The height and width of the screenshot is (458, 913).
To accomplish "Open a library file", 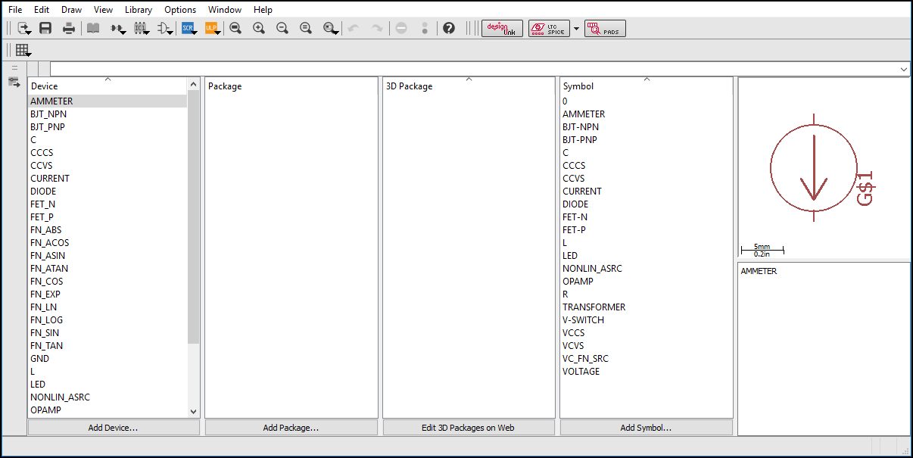I will 23,28.
